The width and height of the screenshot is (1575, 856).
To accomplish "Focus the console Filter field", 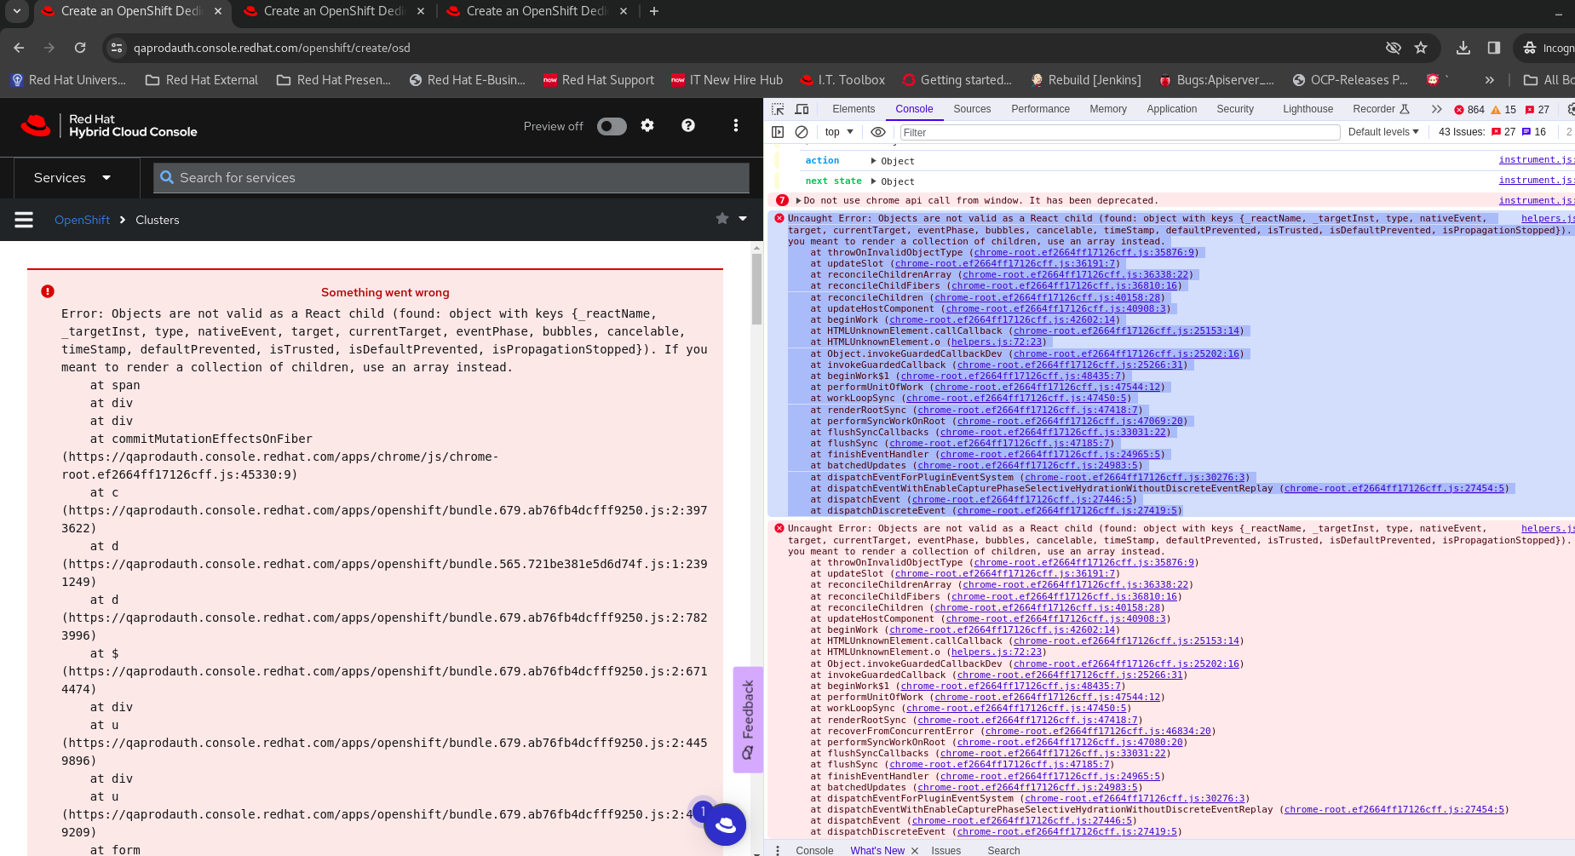I will click(1120, 132).
